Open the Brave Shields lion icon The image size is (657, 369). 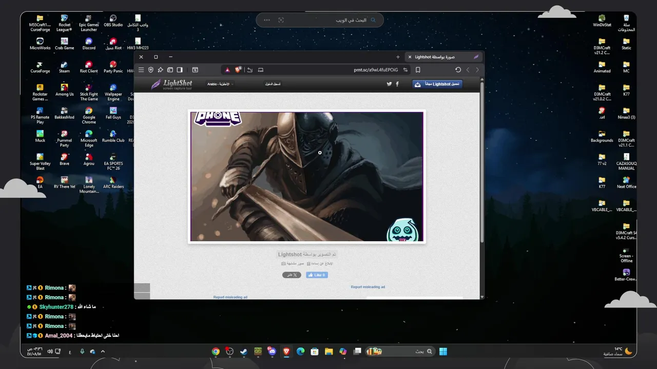238,70
